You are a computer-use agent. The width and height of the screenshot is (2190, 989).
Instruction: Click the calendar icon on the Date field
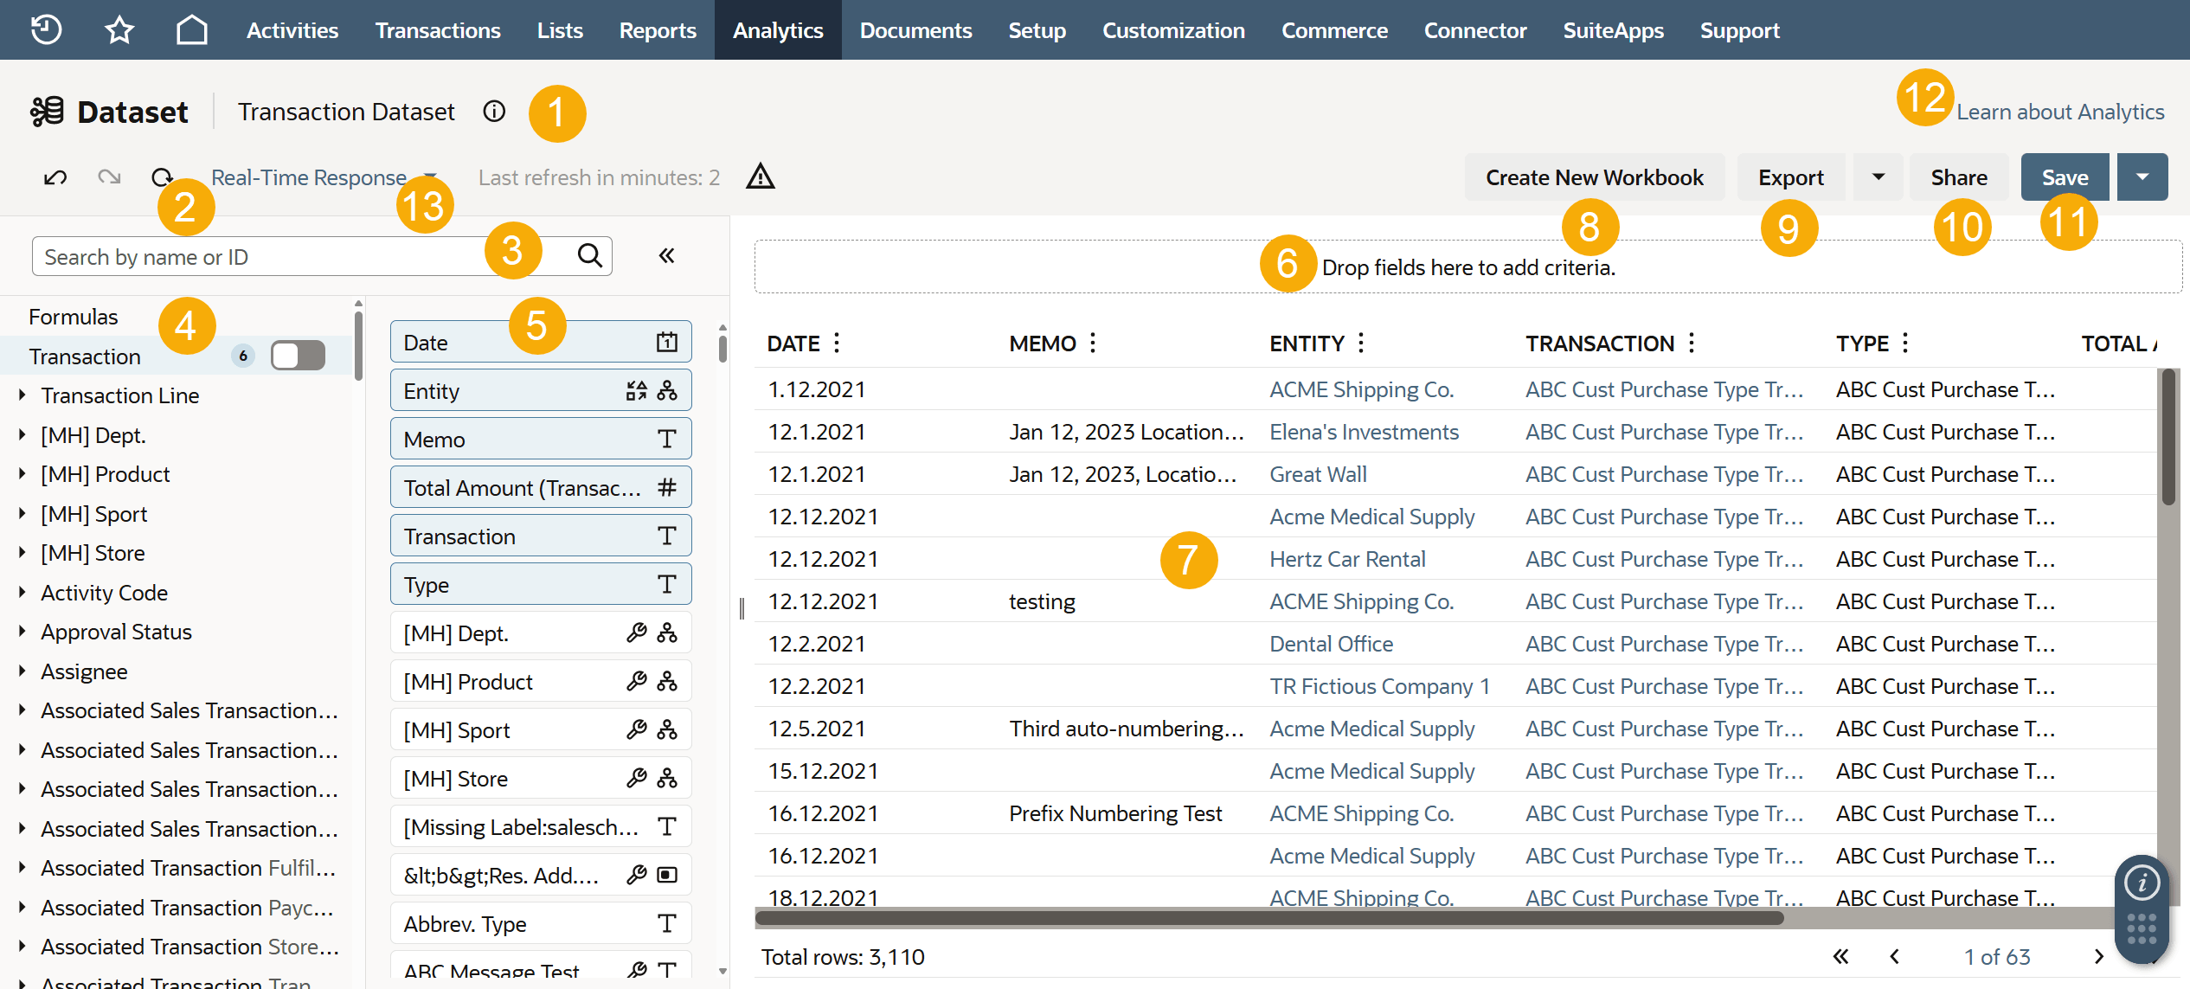point(665,341)
